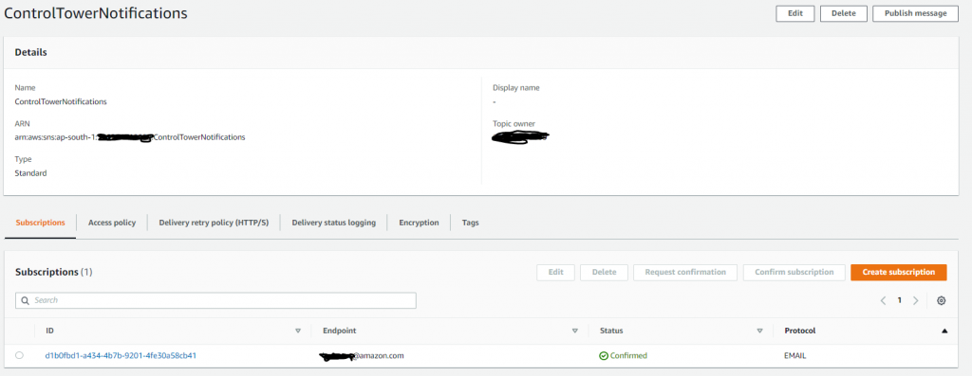Sort subscriptions by ID column arrow
The height and width of the screenshot is (376, 972).
pos(297,331)
